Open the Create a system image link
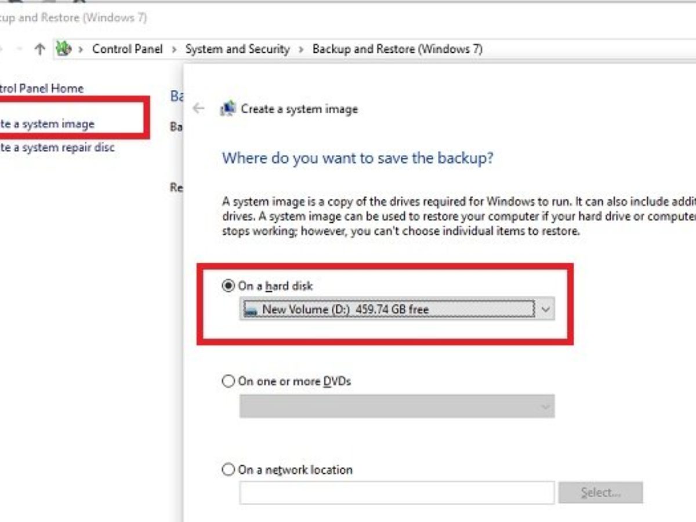Image resolution: width=696 pixels, height=522 pixels. (x=47, y=124)
